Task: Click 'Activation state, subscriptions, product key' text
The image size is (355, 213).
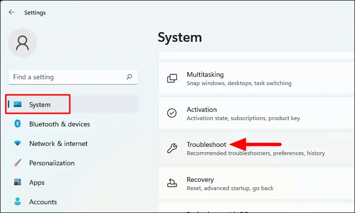Action: 243,118
